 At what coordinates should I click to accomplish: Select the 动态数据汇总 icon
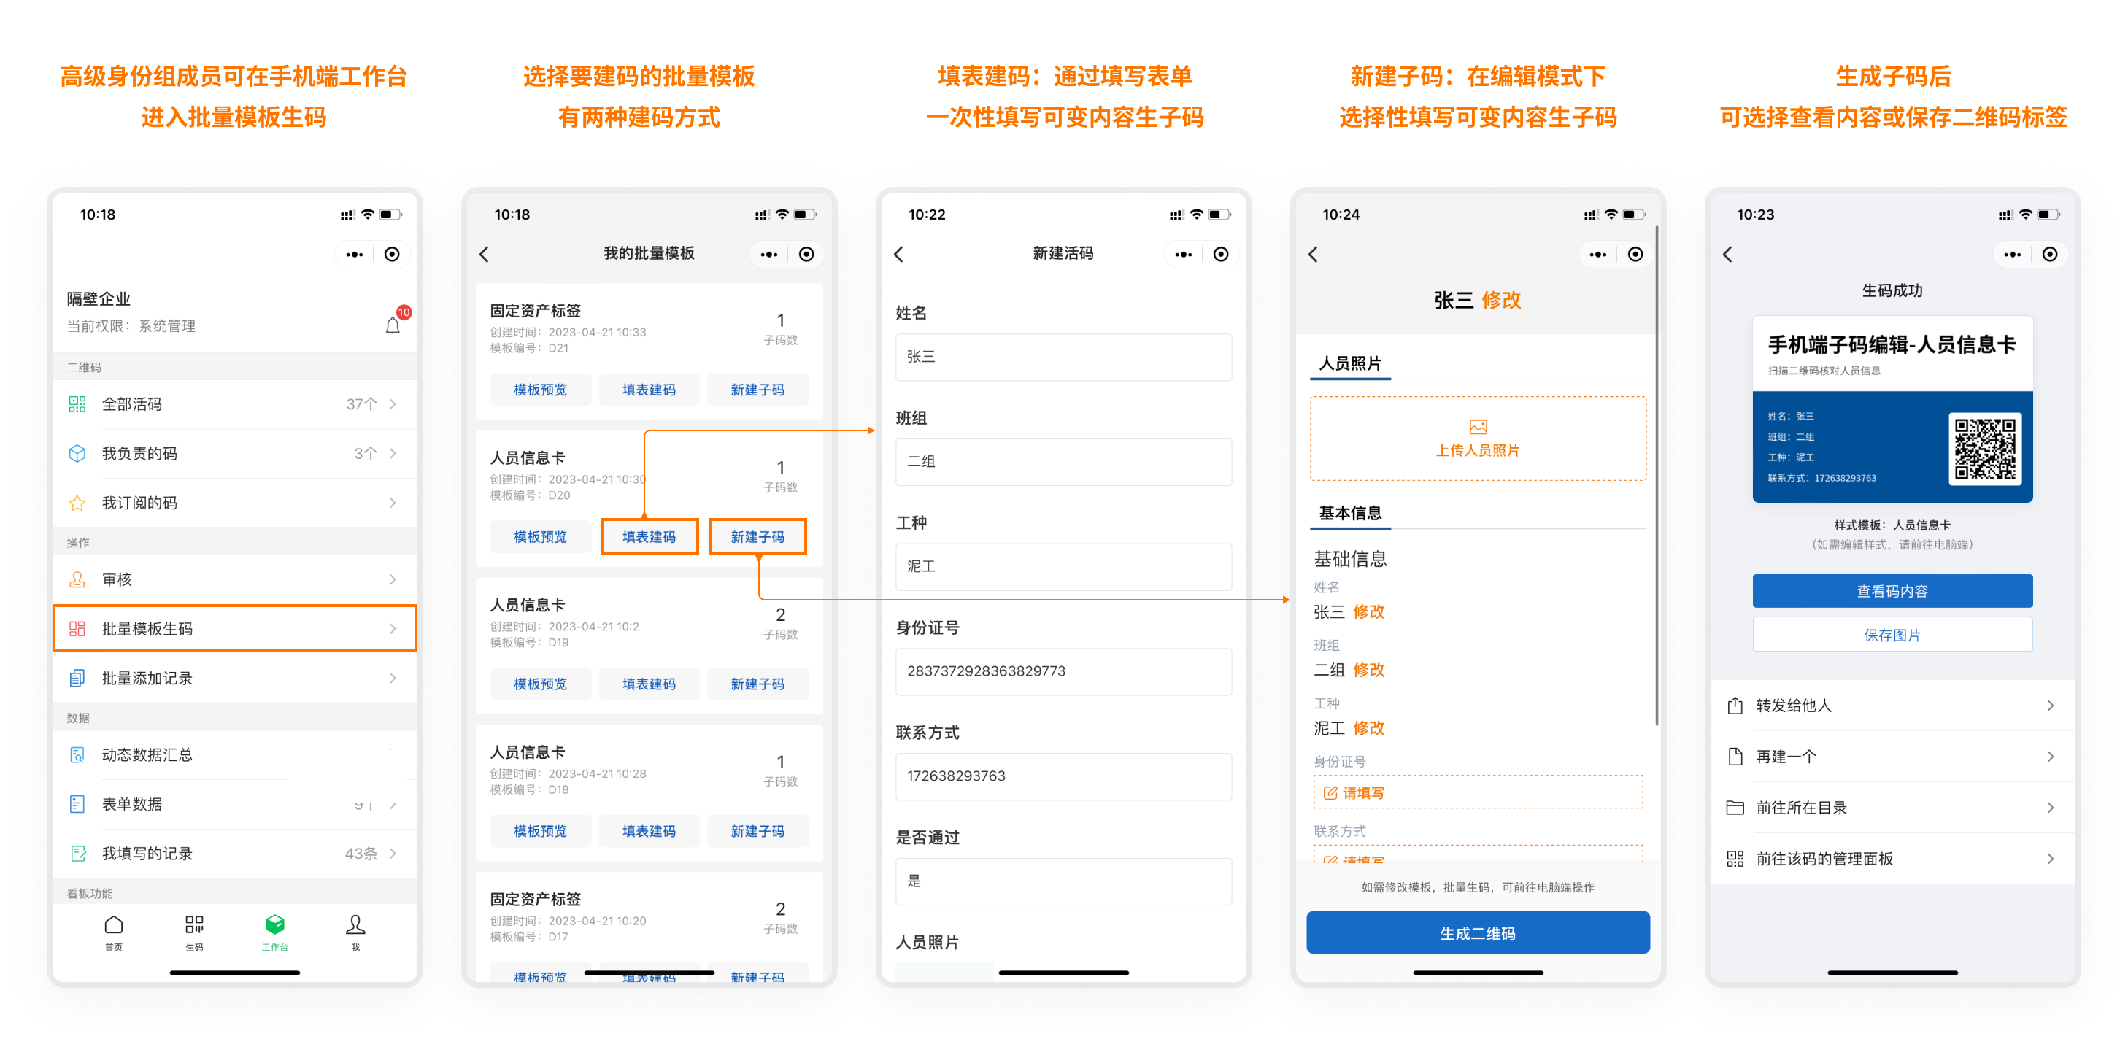coord(77,754)
